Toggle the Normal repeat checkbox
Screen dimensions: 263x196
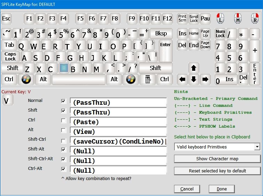[63, 101]
